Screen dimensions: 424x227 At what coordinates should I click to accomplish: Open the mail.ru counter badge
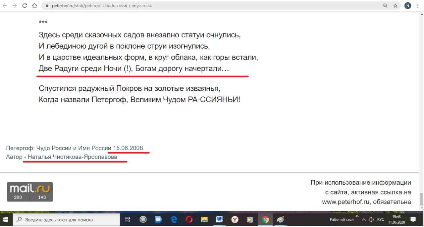point(30,192)
